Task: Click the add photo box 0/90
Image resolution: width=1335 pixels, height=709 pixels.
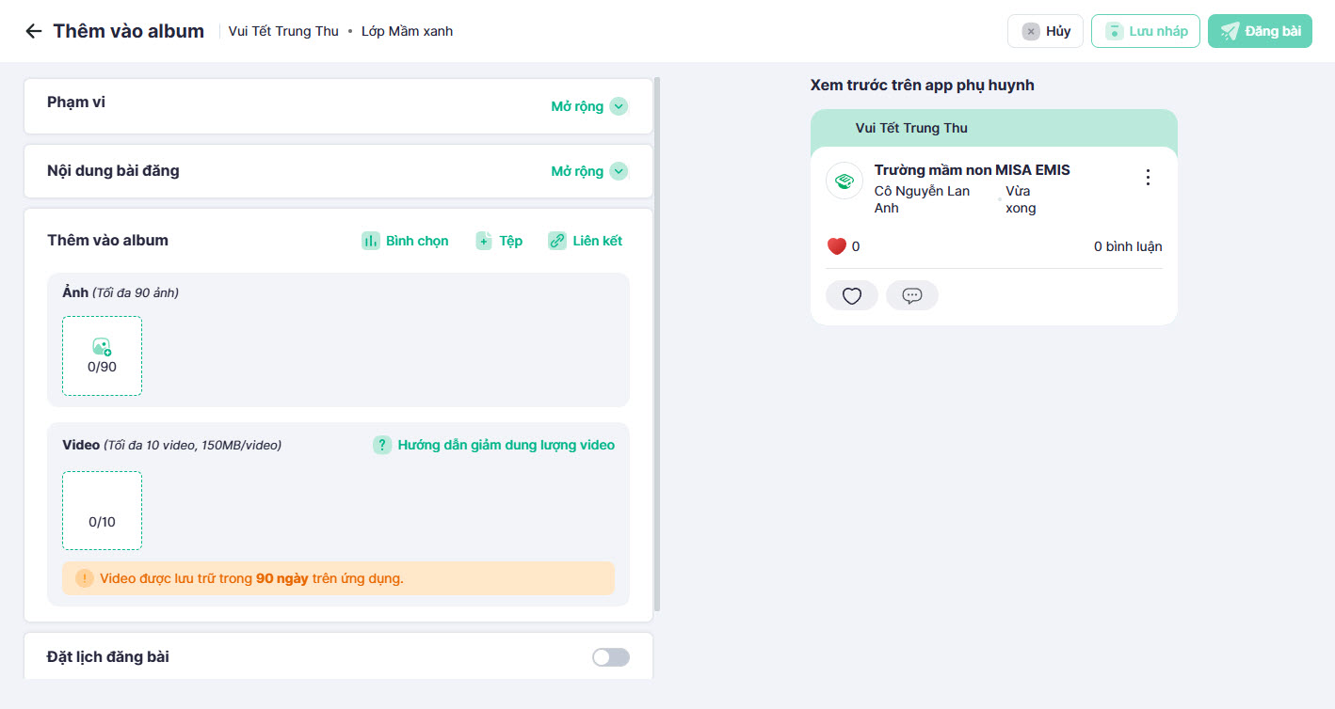Action: click(x=103, y=355)
